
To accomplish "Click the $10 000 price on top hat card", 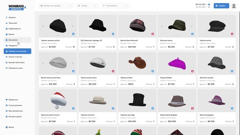I will [132, 121].
